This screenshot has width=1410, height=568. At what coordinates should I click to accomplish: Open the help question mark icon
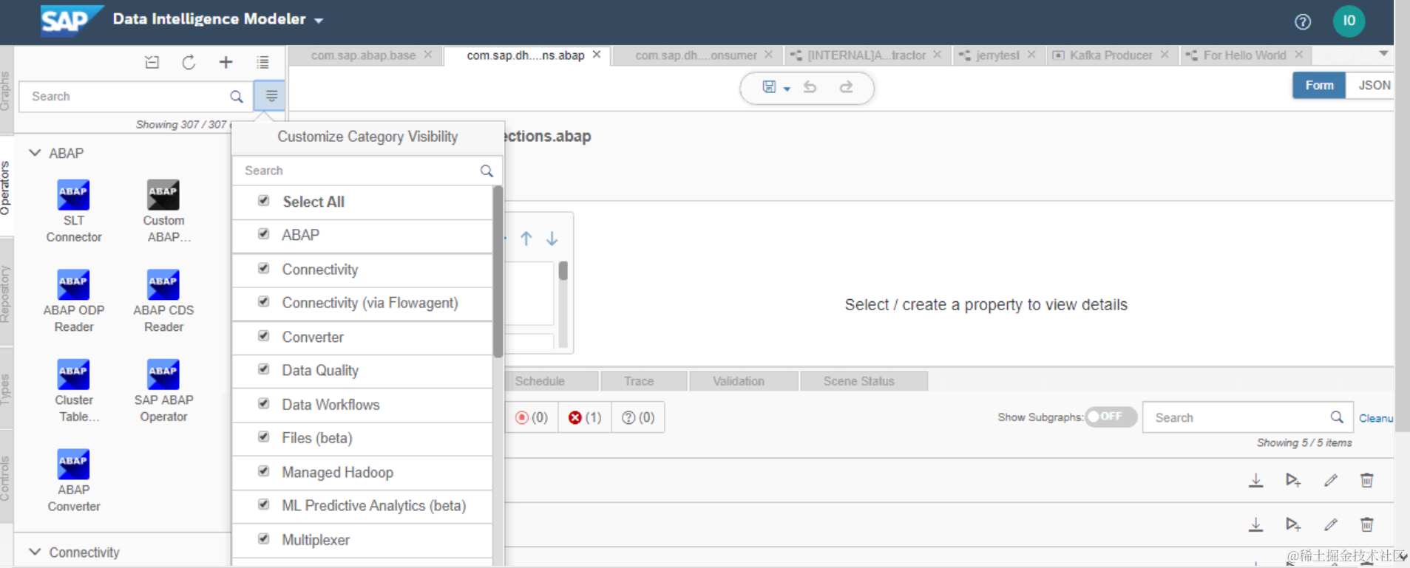tap(1303, 22)
